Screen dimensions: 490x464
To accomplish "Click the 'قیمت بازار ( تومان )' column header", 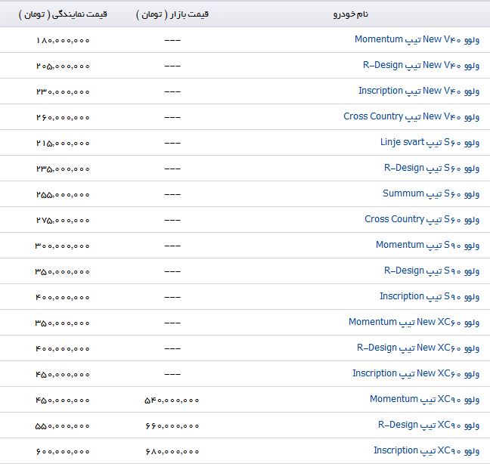I will tap(172, 14).
